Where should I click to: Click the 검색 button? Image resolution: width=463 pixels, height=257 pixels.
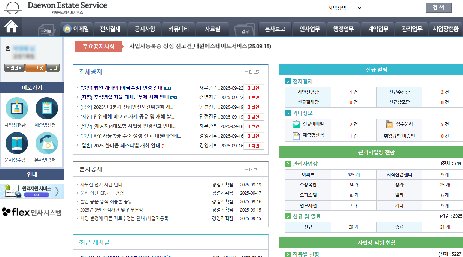pyautogui.click(x=438, y=8)
